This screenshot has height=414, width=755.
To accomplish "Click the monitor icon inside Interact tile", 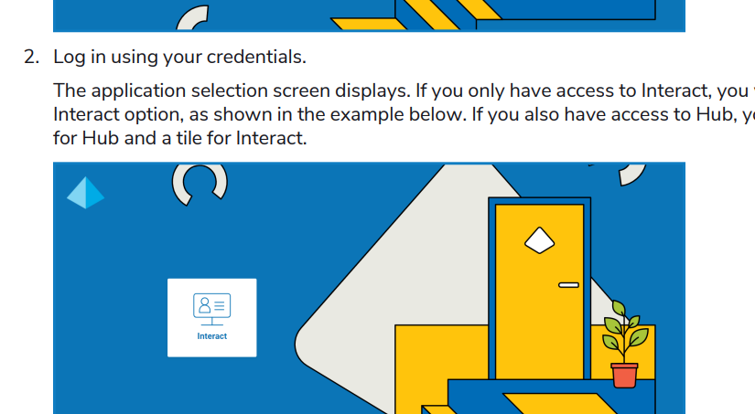I will [211, 308].
